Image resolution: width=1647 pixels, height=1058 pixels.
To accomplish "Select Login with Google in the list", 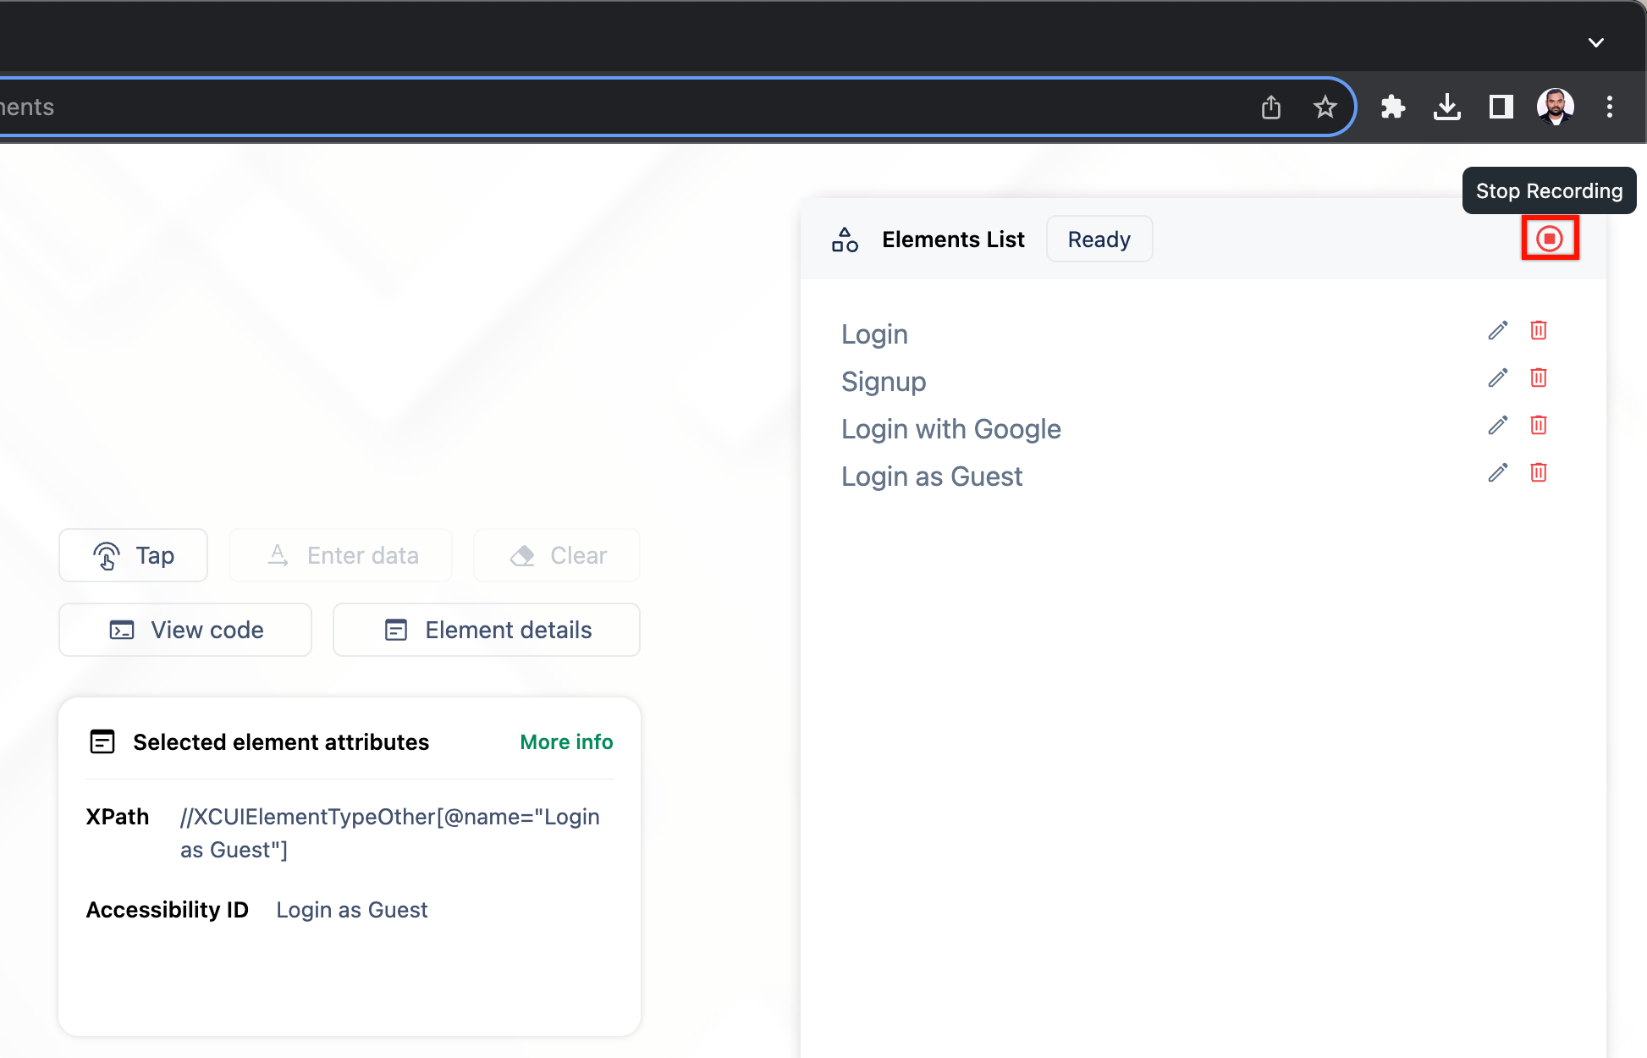I will pos(951,429).
